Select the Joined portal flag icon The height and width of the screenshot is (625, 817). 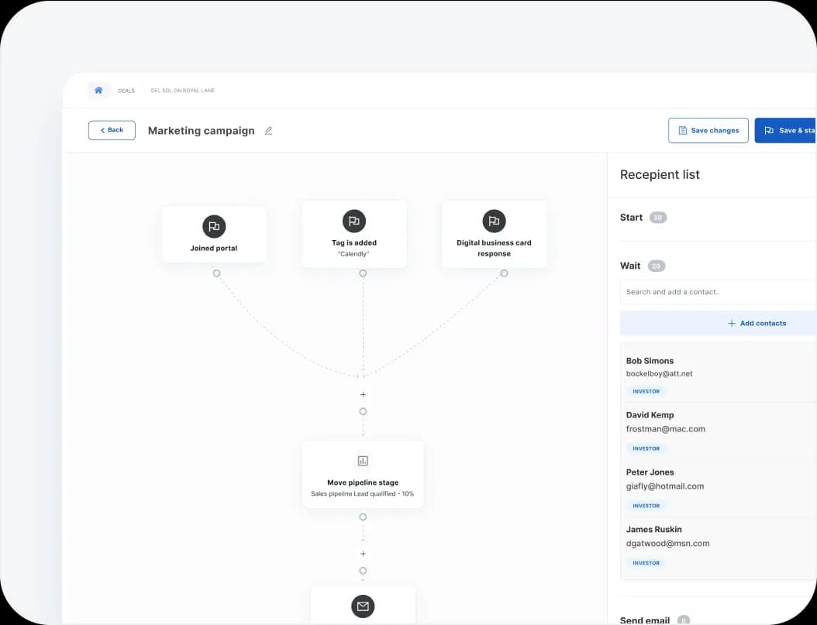[214, 226]
